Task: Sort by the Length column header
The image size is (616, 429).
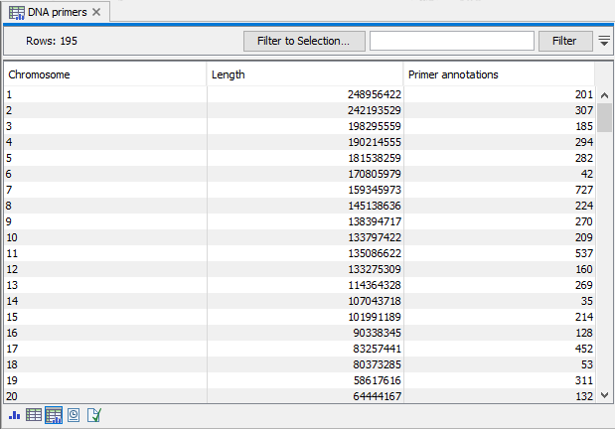Action: click(x=304, y=74)
